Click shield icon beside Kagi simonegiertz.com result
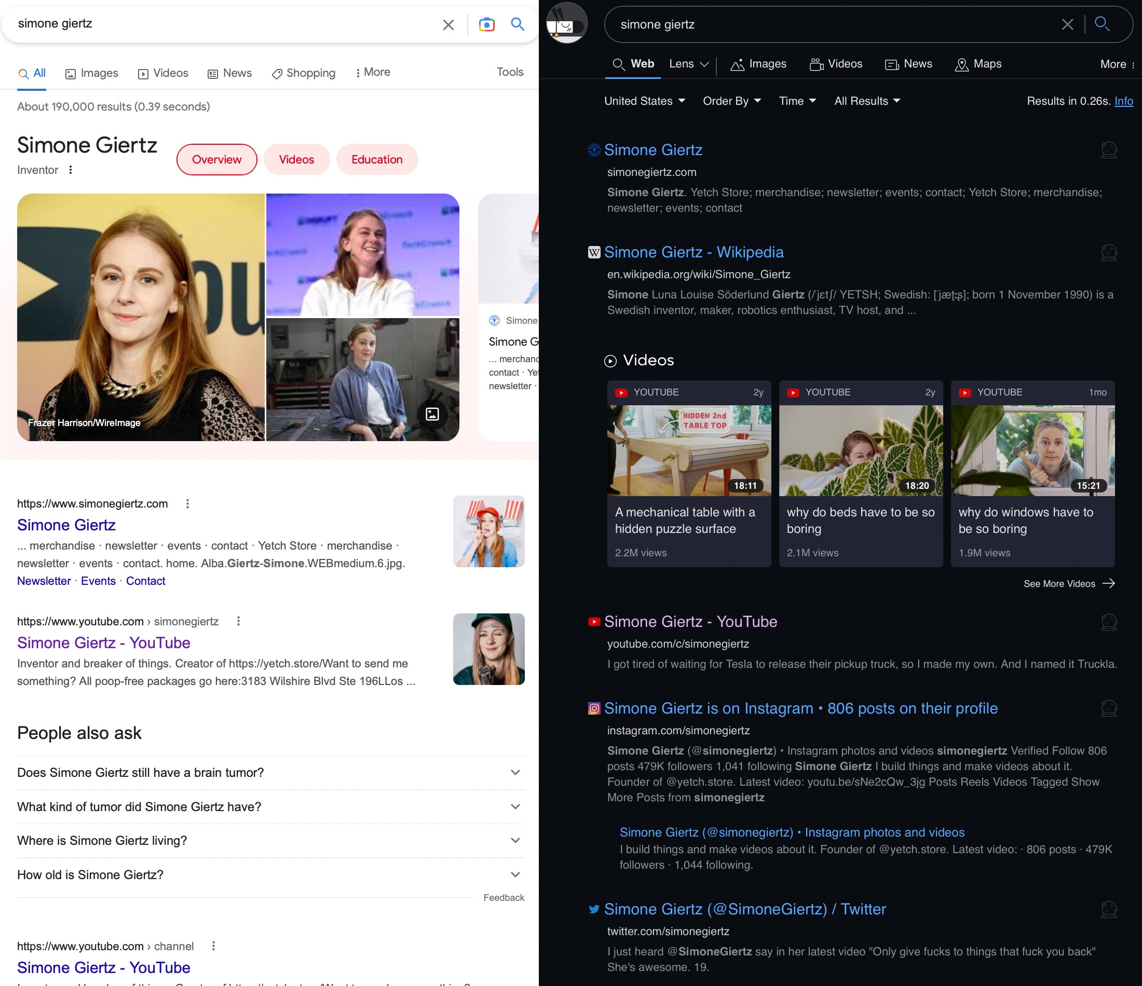The image size is (1142, 986). [x=1109, y=150]
